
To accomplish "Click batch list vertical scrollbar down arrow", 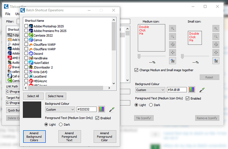I will (114, 83).
